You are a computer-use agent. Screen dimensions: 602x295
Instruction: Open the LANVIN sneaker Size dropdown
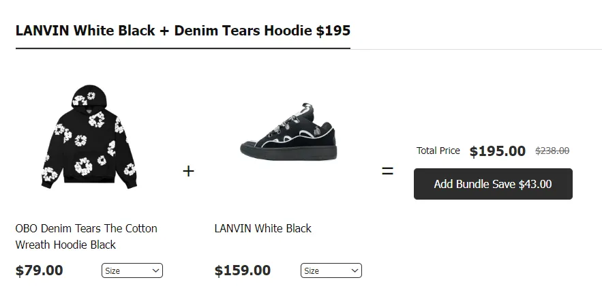[x=331, y=271]
